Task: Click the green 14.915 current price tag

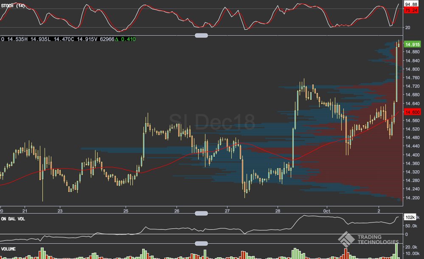Action: 413,45
